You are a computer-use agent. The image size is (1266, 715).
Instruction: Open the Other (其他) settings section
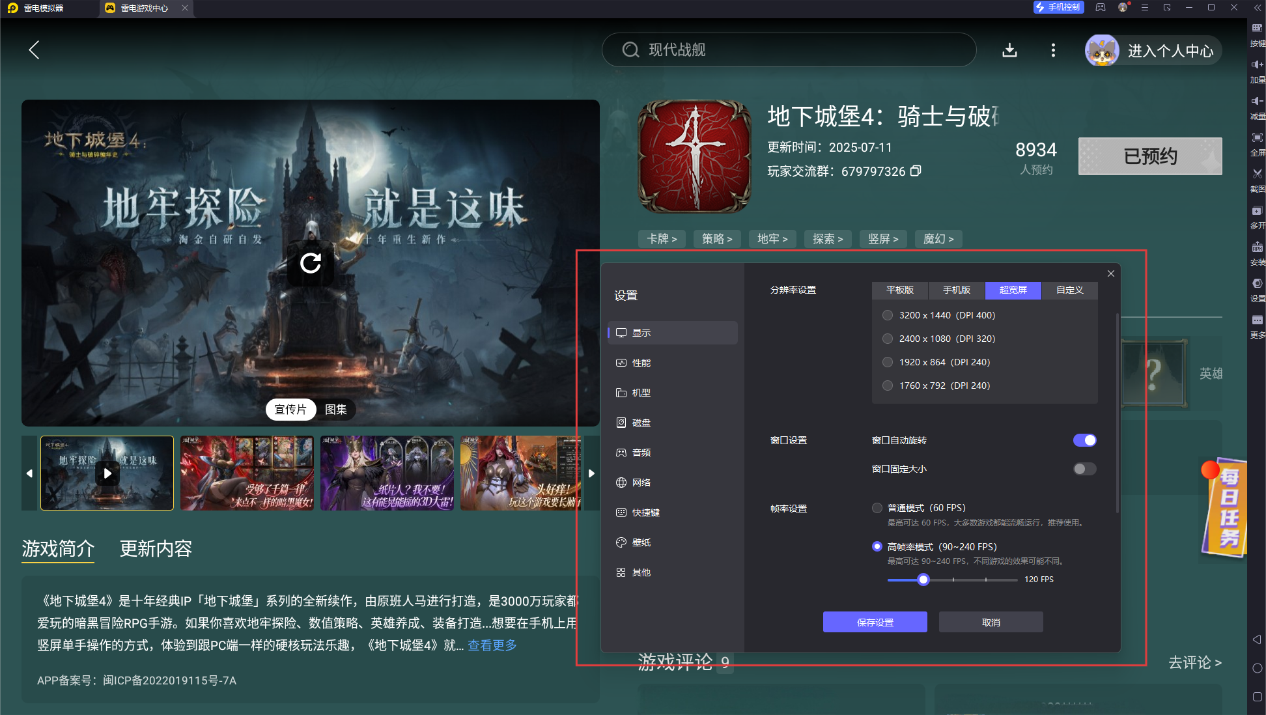[673, 572]
